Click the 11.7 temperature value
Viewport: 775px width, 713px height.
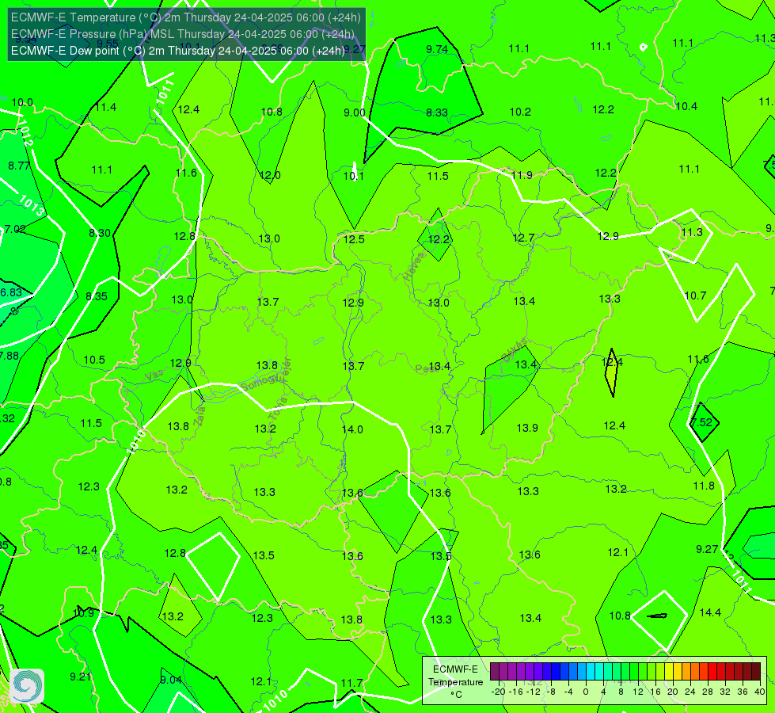(x=352, y=684)
